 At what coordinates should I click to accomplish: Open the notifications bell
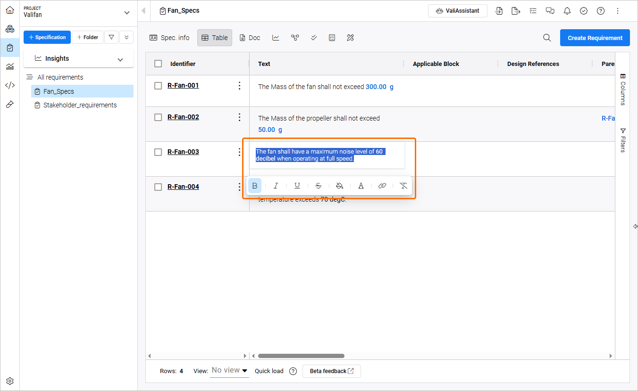[x=567, y=11]
